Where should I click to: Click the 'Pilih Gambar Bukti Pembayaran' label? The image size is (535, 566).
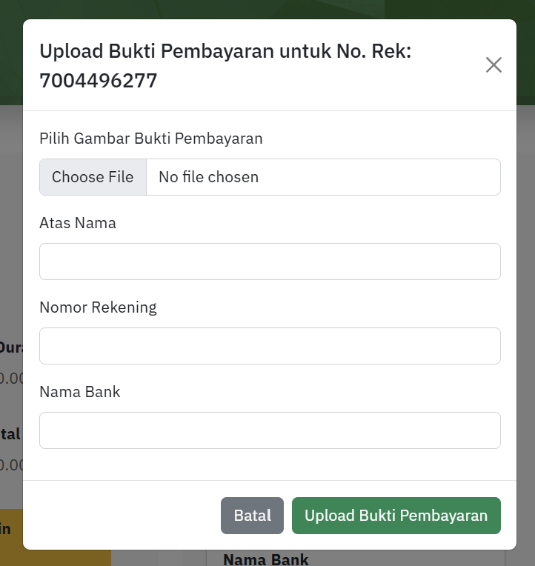point(151,139)
